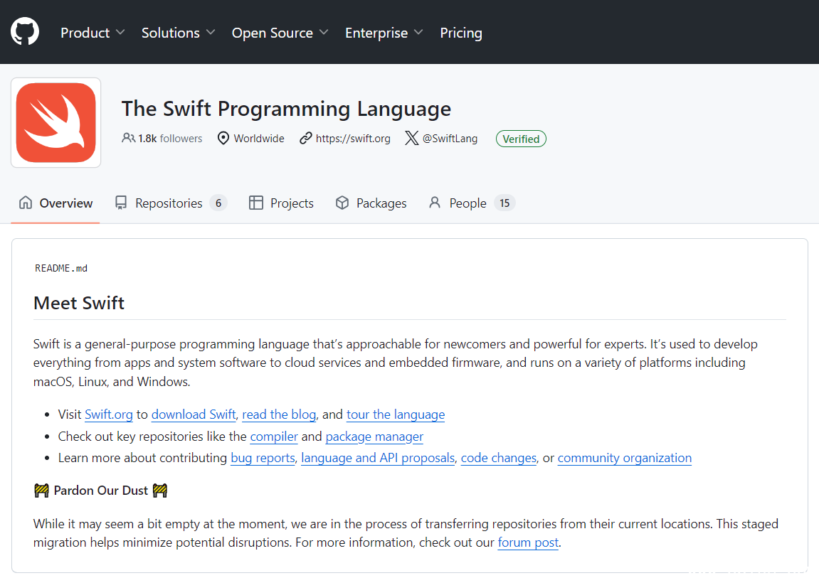819x578 pixels.
Task: Click the Projects table icon
Action: click(x=256, y=203)
